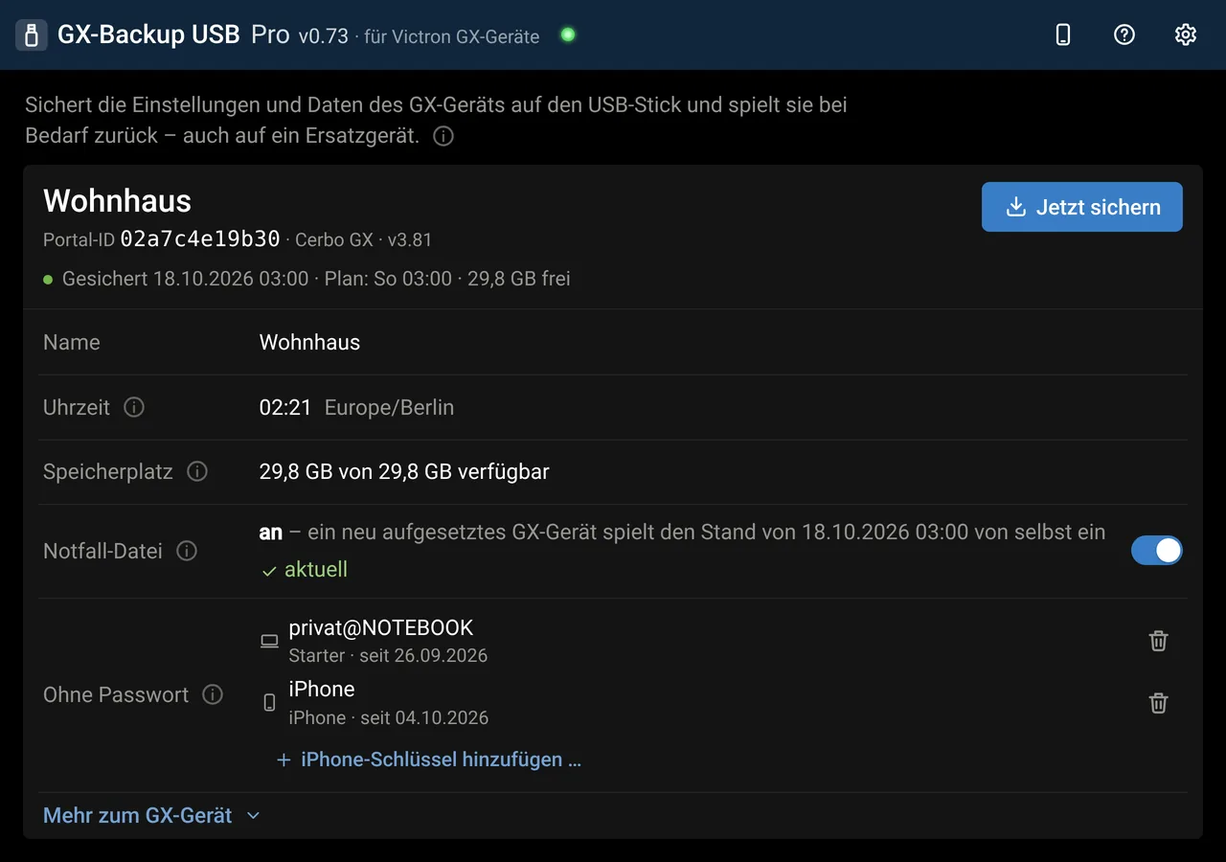The image size is (1226, 862).
Task: Click the green connection status indicator
Action: point(568,35)
